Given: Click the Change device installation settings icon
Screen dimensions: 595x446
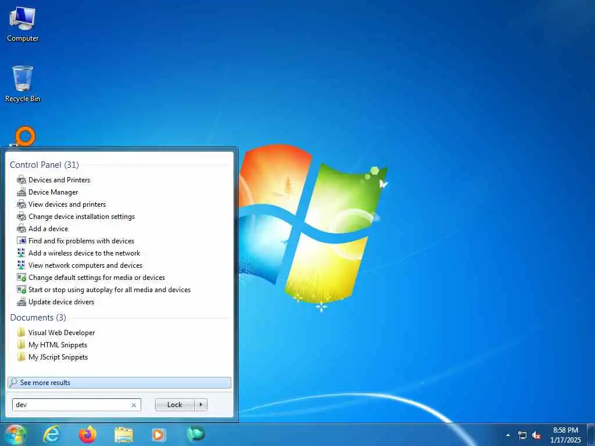Looking at the screenshot, I should click(x=21, y=217).
